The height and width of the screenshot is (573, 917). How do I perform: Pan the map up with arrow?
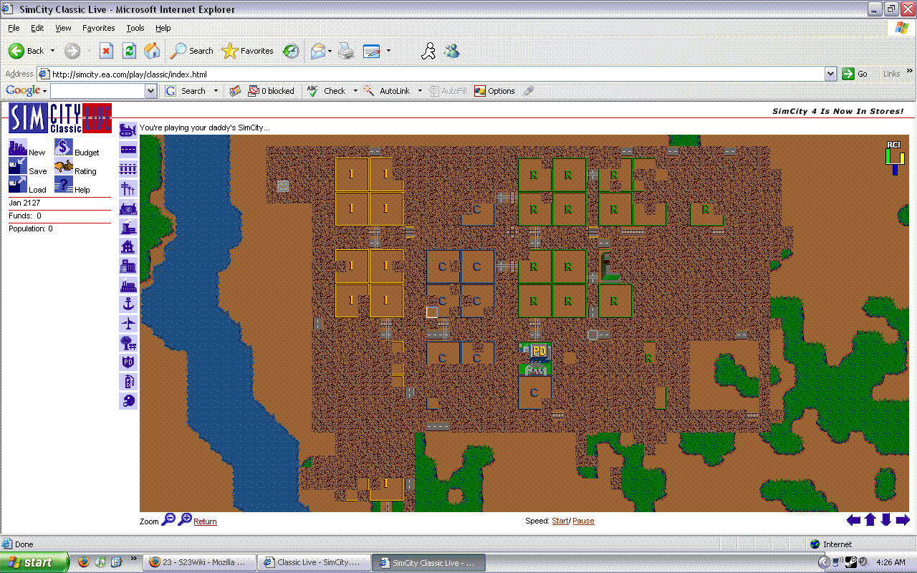pyautogui.click(x=870, y=520)
